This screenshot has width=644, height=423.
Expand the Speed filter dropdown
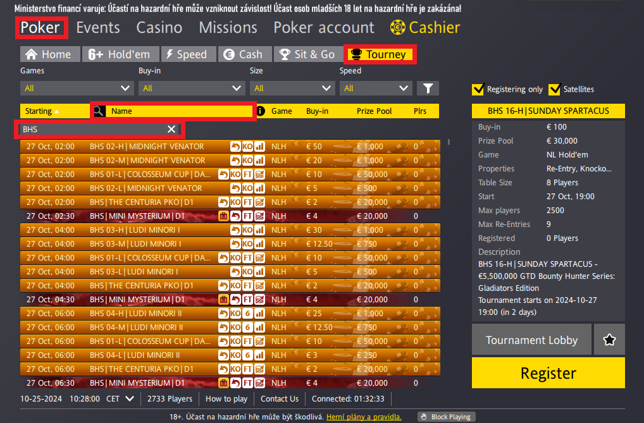[x=376, y=89]
